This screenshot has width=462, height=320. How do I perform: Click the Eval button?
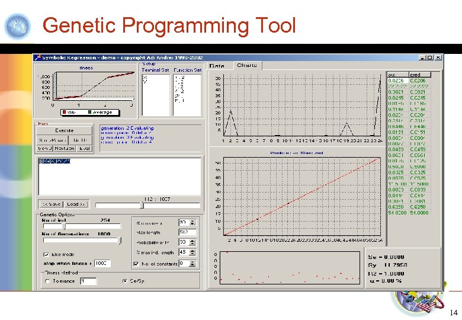coord(84,149)
